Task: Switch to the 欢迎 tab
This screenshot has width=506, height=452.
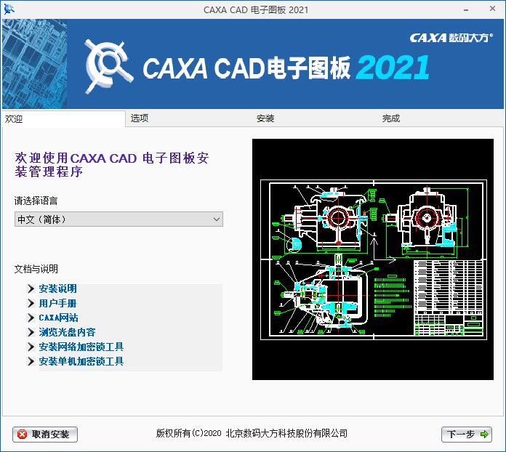Action: tap(63, 118)
